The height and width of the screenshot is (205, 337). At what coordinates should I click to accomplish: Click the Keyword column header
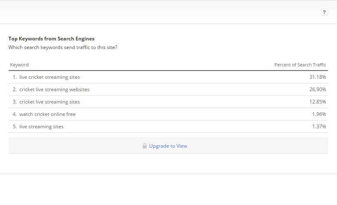point(19,65)
